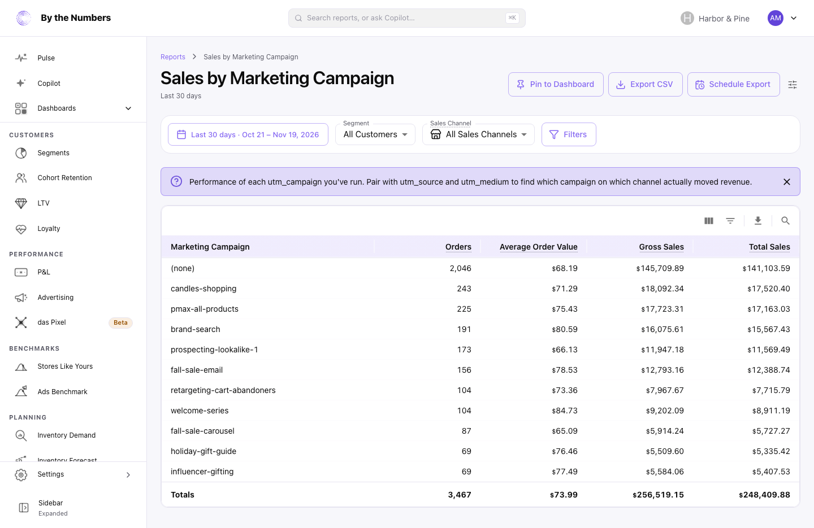Open the table columns chooser icon
Image resolution: width=814 pixels, height=528 pixels.
coord(709,221)
